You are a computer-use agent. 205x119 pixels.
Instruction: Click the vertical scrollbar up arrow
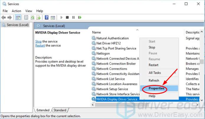point(202,32)
